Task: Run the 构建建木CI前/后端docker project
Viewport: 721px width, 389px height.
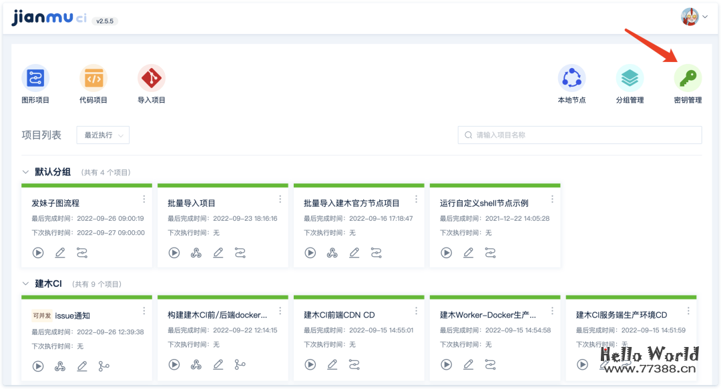Action: [x=174, y=364]
